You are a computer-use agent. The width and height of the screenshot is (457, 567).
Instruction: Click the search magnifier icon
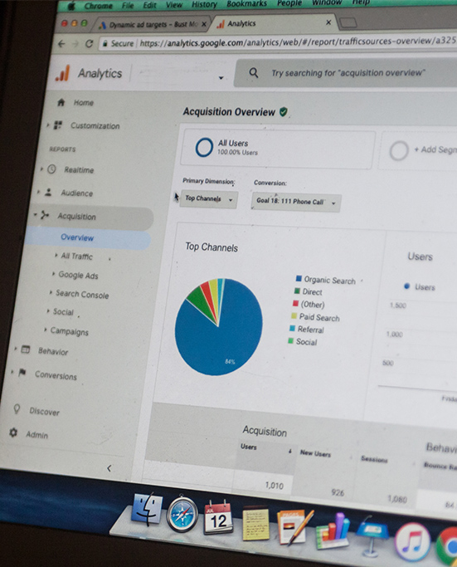(254, 73)
